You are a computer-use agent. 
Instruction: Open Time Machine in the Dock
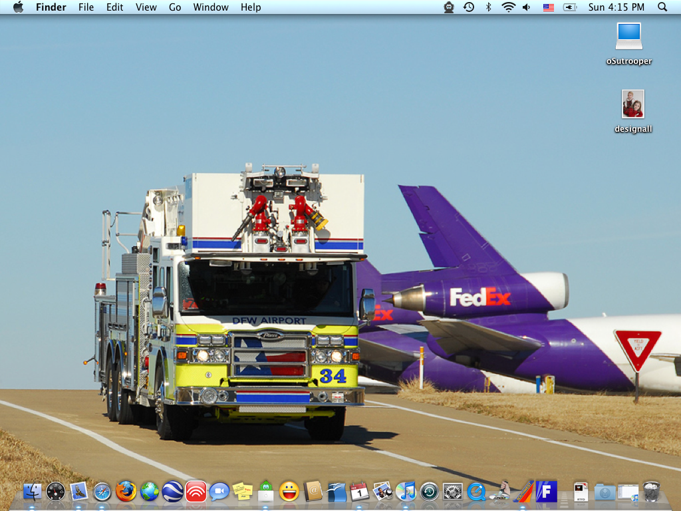(430, 492)
